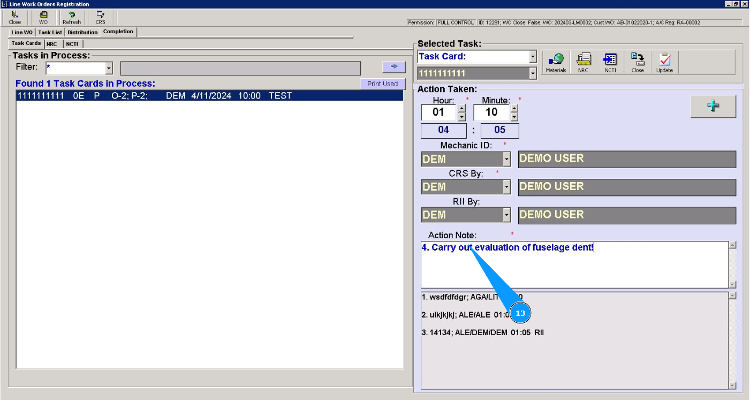Expand the Task Card type dropdown
This screenshot has width=750, height=400.
533,56
